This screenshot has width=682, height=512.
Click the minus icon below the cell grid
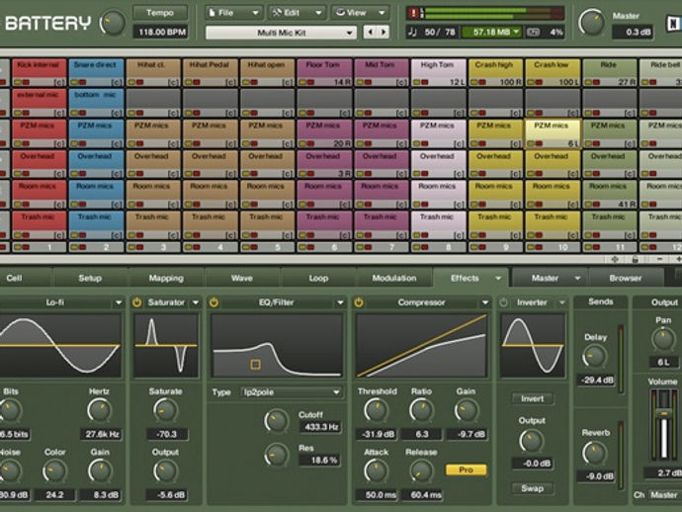[659, 259]
